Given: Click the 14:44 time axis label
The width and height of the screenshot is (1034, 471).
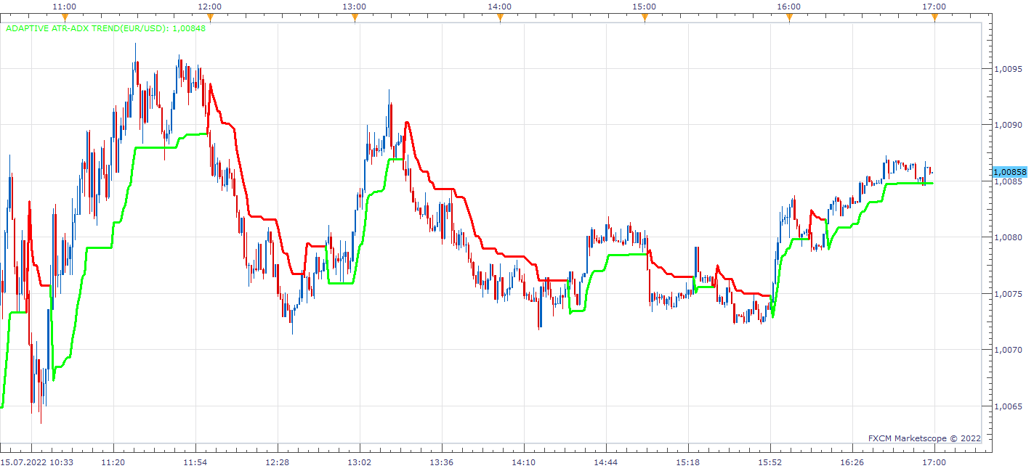Looking at the screenshot, I should click(606, 462).
